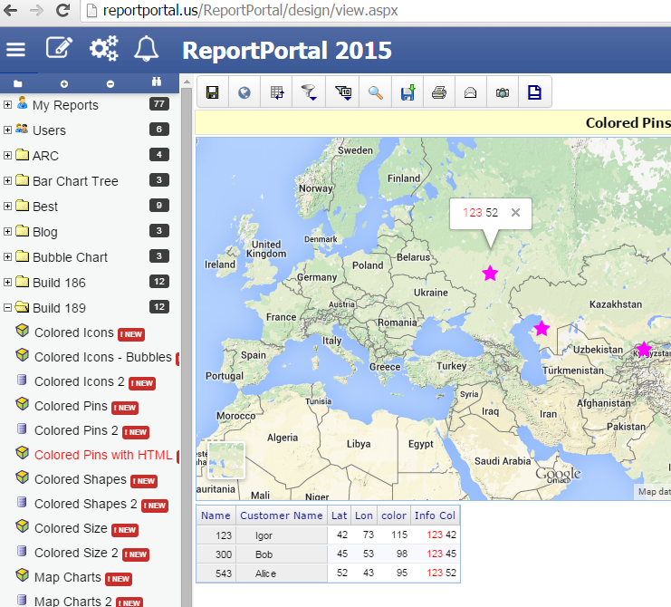671x607 pixels.
Task: Click the camera snapshot toolbar icon
Action: (503, 92)
